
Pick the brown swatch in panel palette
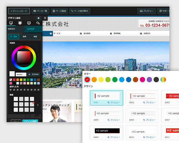point(38,80)
